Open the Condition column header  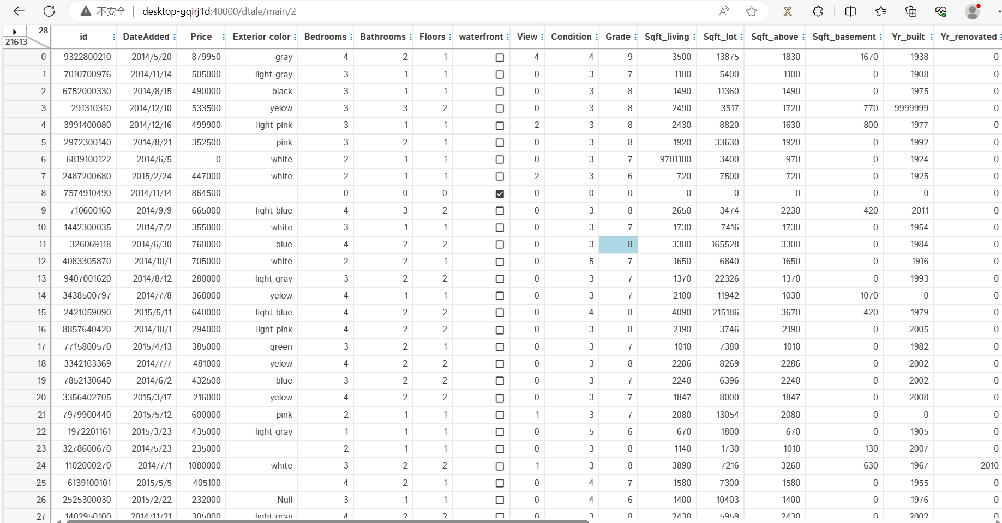click(571, 37)
